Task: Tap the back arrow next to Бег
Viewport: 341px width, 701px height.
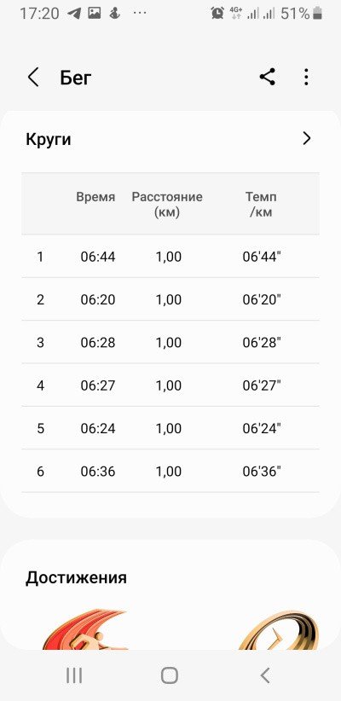Action: pos(33,78)
